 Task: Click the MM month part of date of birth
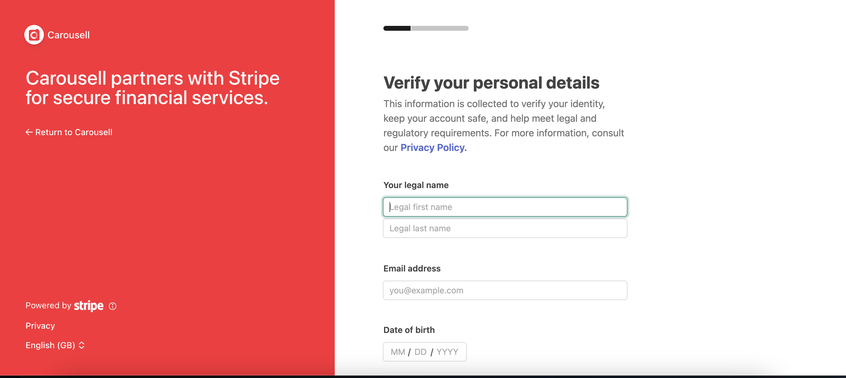coord(398,352)
